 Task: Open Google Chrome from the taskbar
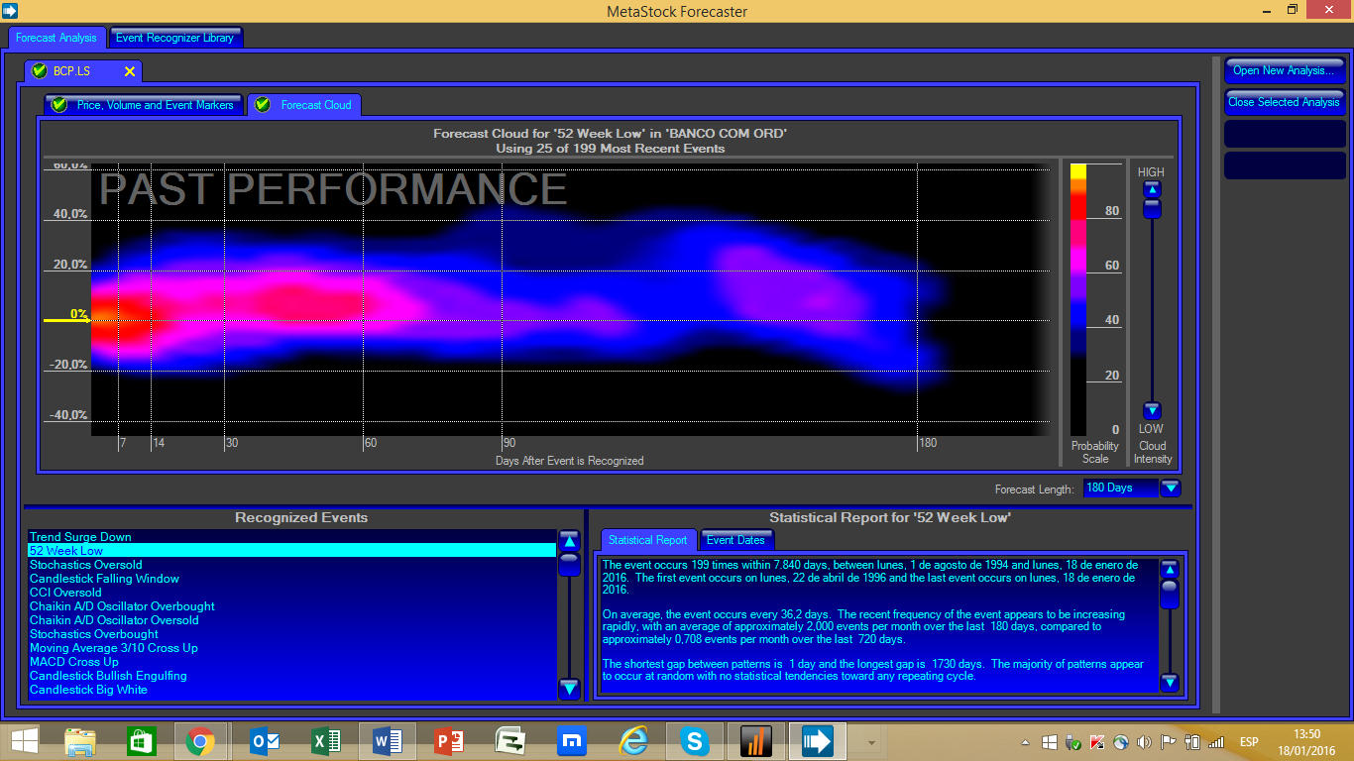click(200, 740)
